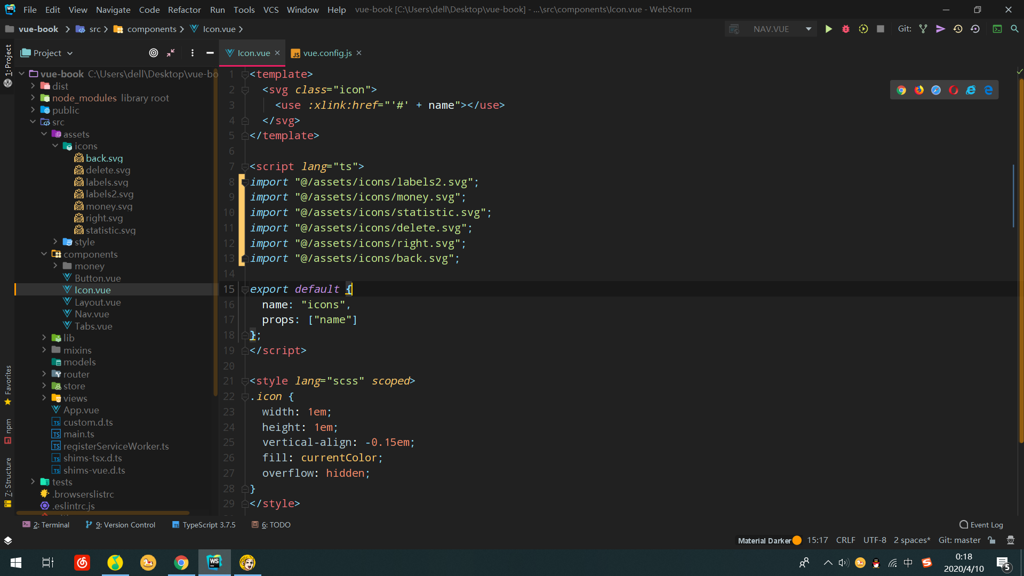The height and width of the screenshot is (576, 1024).
Task: Open Git history clock icon
Action: [x=958, y=29]
